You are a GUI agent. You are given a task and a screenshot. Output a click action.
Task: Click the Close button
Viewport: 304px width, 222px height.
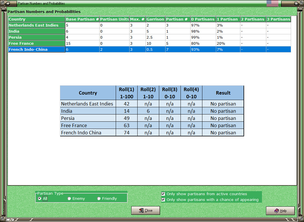pos(146,210)
